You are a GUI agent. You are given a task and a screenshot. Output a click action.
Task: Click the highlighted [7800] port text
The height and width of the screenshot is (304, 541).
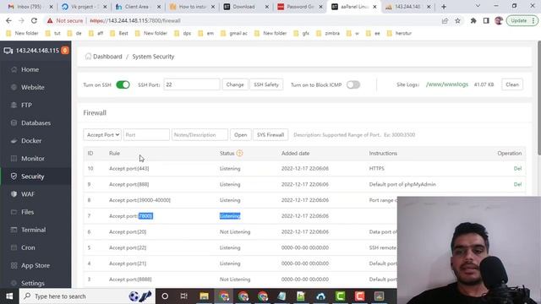click(x=145, y=216)
